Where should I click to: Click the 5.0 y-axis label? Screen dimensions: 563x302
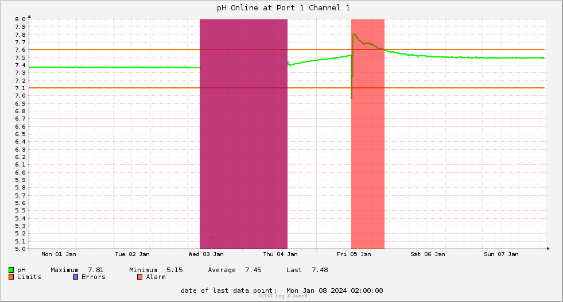coord(21,249)
